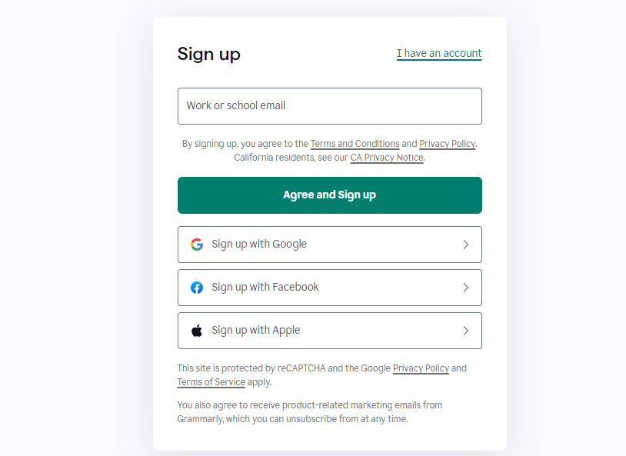Click the Google logo icon
This screenshot has height=456, width=626.
[x=197, y=245]
